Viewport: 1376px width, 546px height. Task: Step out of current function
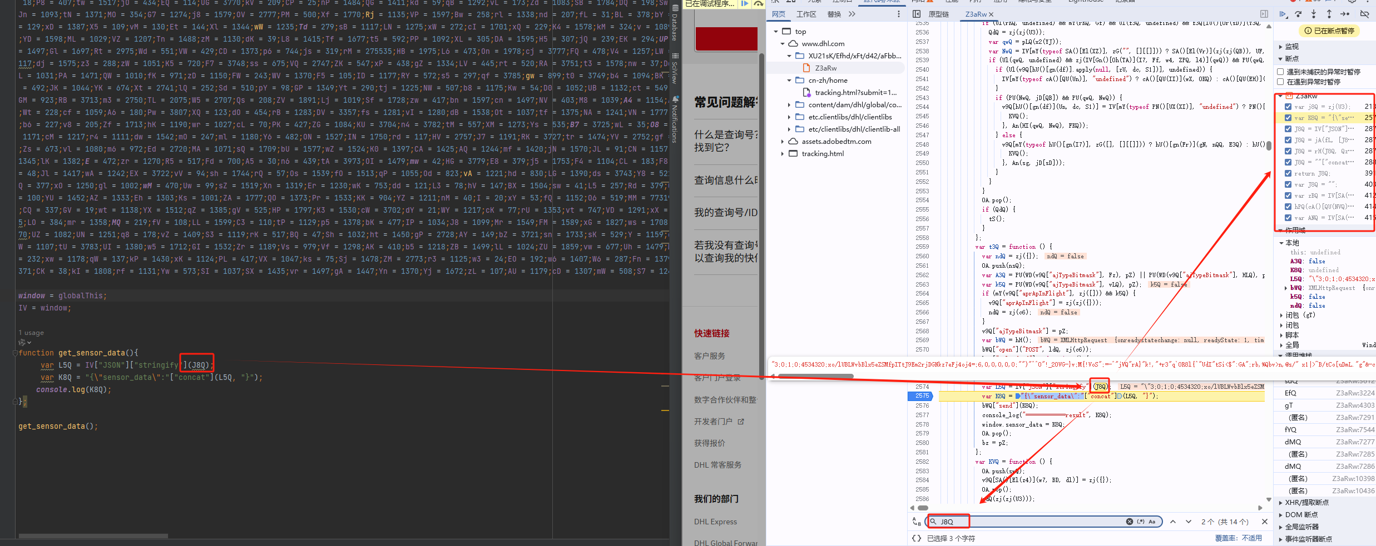(x=1329, y=14)
